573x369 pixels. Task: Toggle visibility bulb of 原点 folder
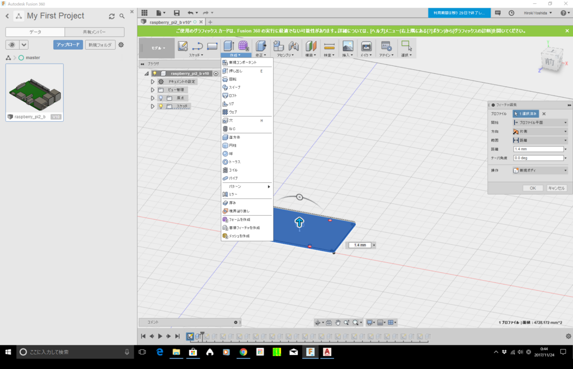coord(161,98)
